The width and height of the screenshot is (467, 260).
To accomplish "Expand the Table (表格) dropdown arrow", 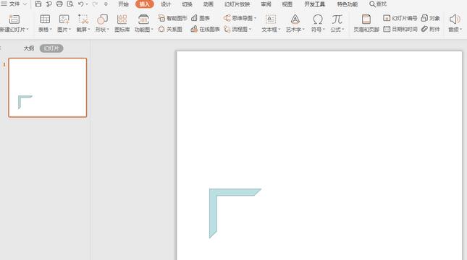I will (x=51, y=30).
